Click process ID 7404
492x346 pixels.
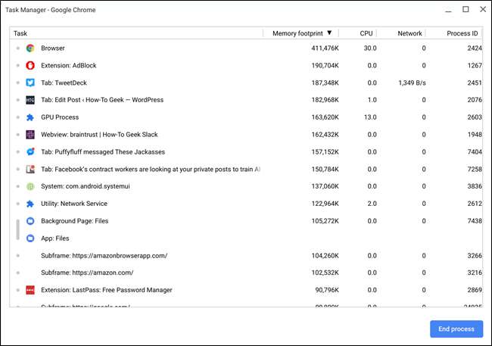[x=475, y=152]
